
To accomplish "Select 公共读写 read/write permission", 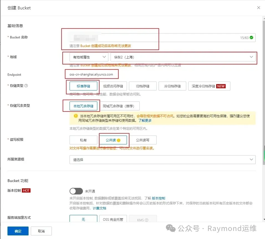I will (143, 140).
